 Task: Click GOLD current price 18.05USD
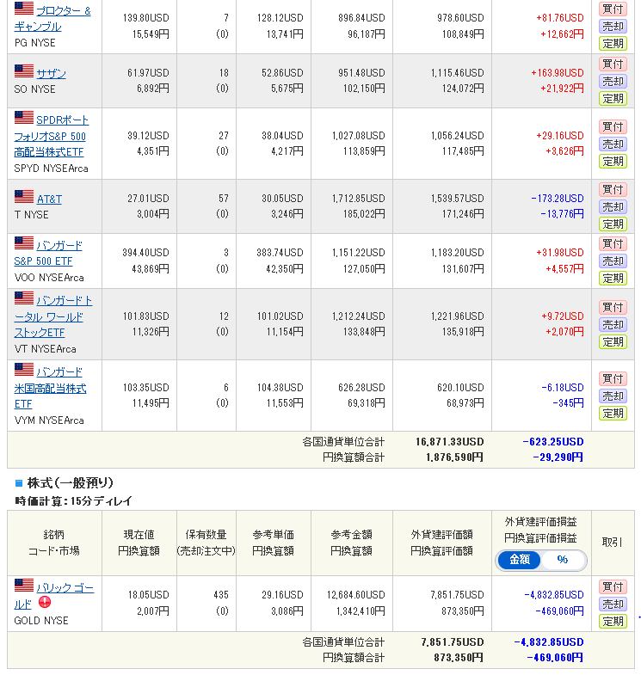coord(149,595)
